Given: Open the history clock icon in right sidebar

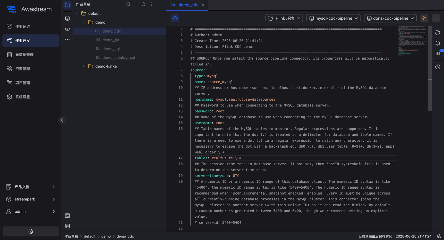Looking at the screenshot, I should [x=438, y=67].
